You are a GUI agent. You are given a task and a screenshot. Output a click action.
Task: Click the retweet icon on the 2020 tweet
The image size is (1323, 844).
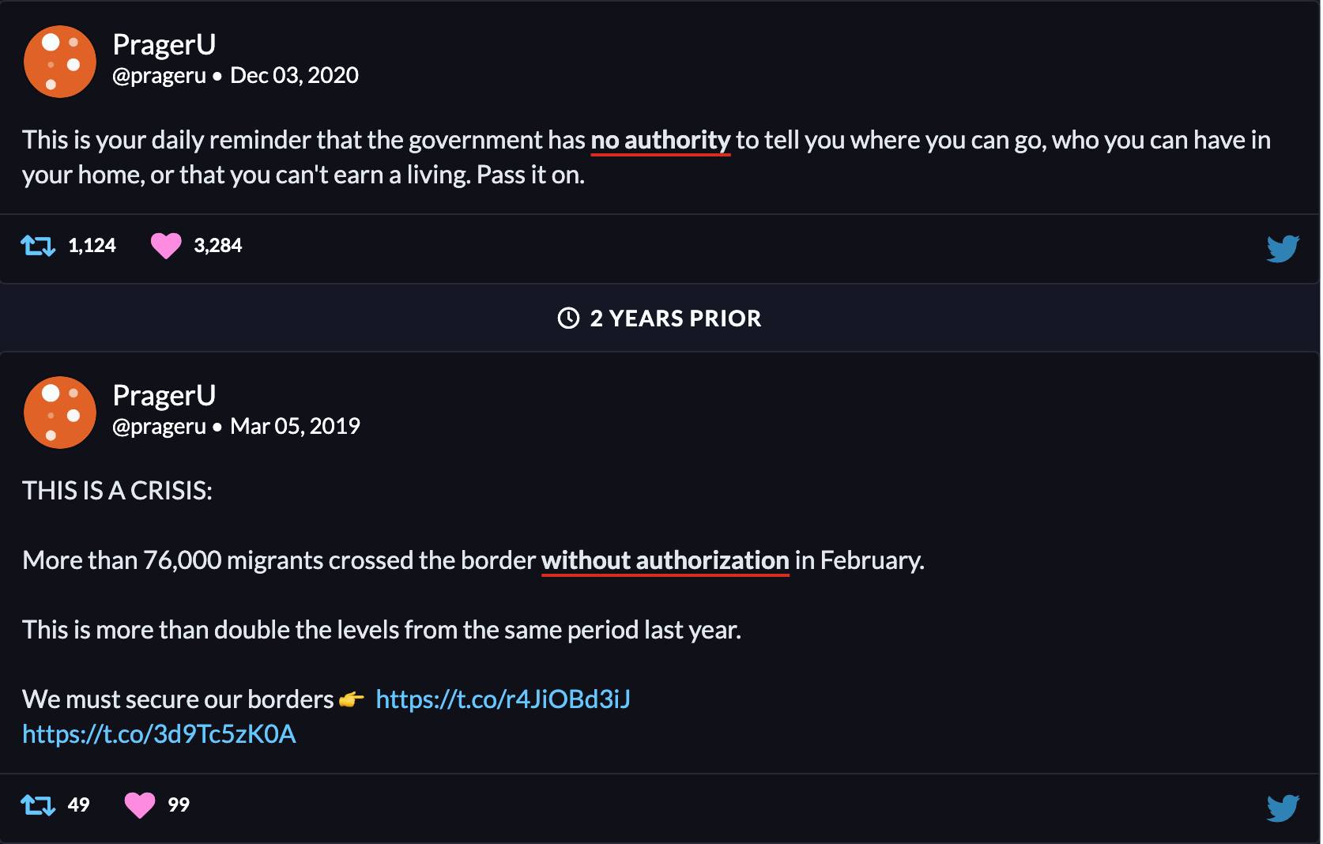[x=38, y=246]
